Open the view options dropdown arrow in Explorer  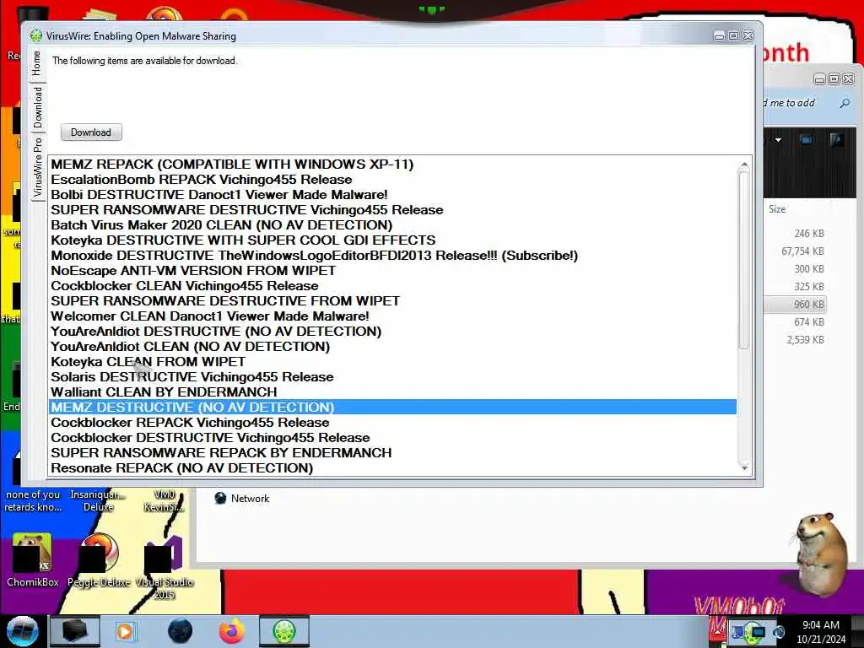778,140
